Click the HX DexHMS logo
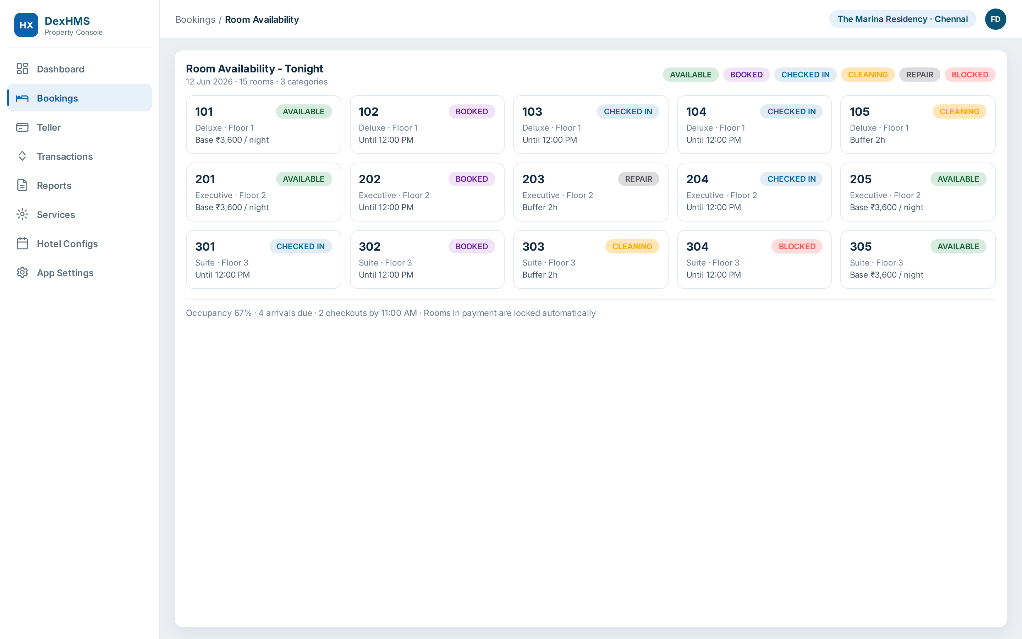The height and width of the screenshot is (639, 1022). coord(26,25)
